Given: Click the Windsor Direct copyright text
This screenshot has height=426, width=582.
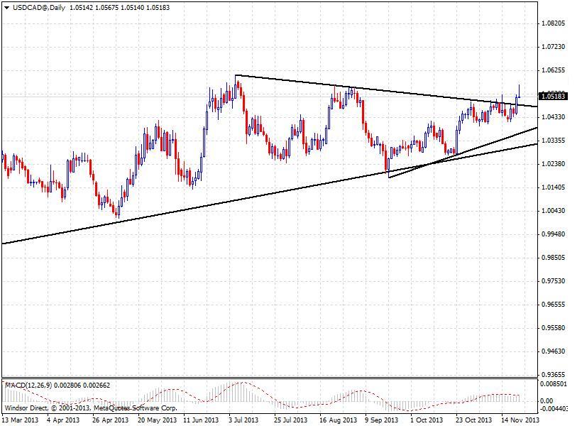Looking at the screenshot, I should pyautogui.click(x=91, y=408).
